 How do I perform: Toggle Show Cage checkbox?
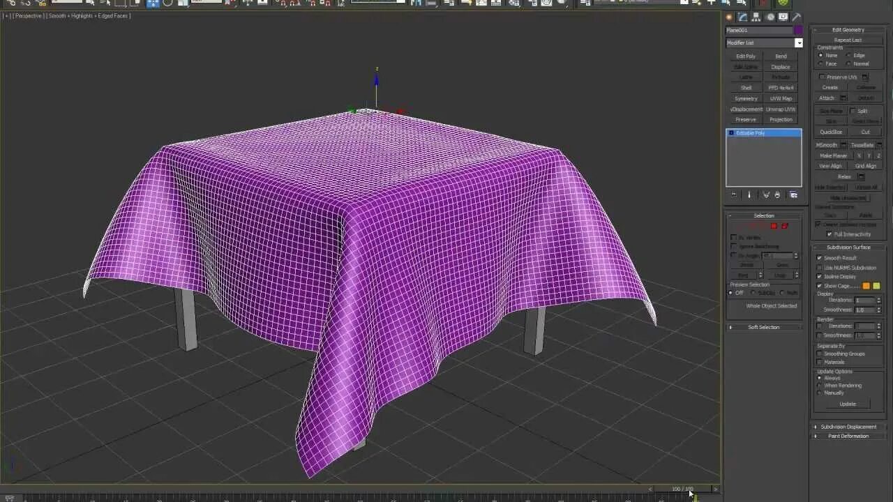pos(820,286)
